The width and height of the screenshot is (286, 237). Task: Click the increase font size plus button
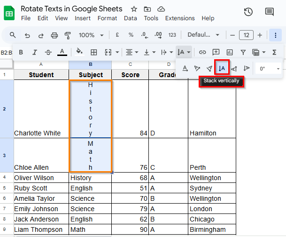tap(261, 35)
